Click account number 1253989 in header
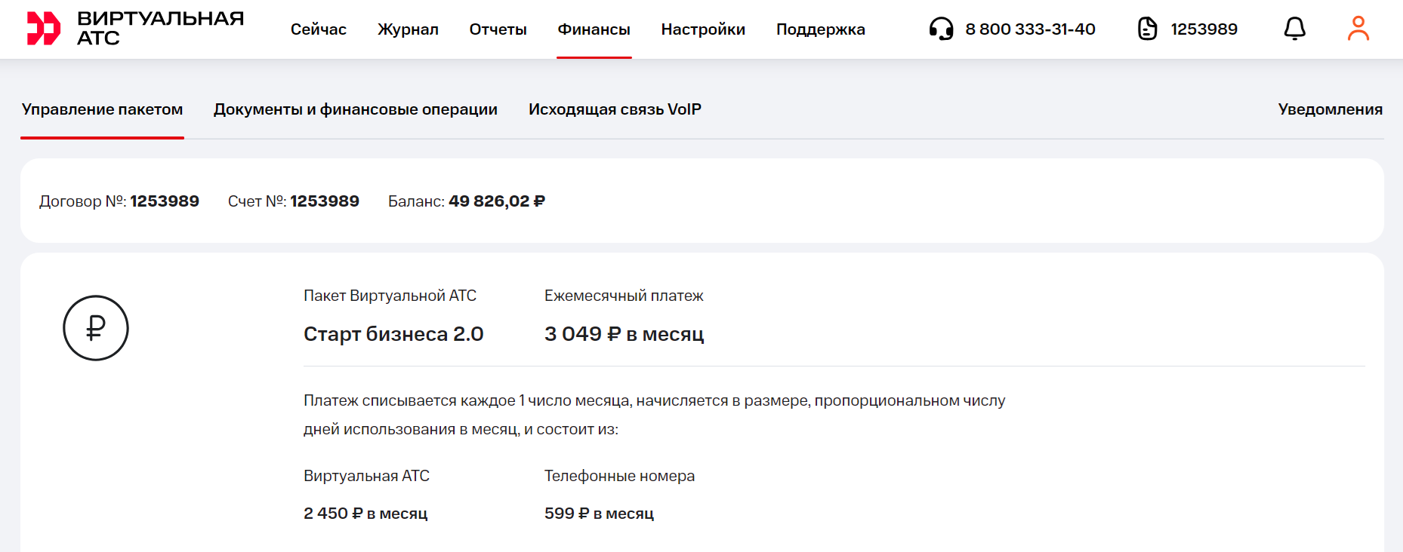 tap(1204, 29)
